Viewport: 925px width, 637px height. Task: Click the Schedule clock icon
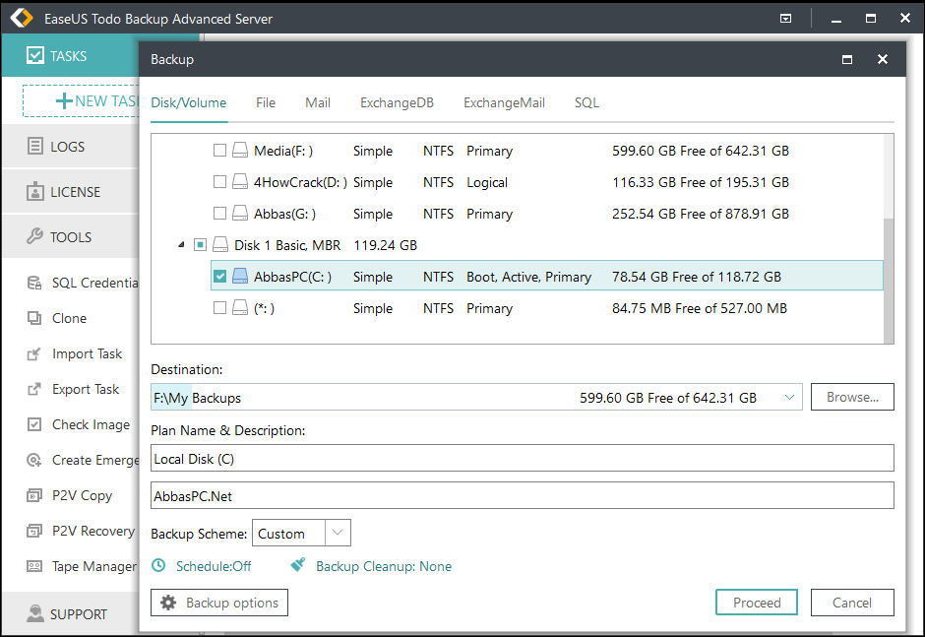point(158,565)
